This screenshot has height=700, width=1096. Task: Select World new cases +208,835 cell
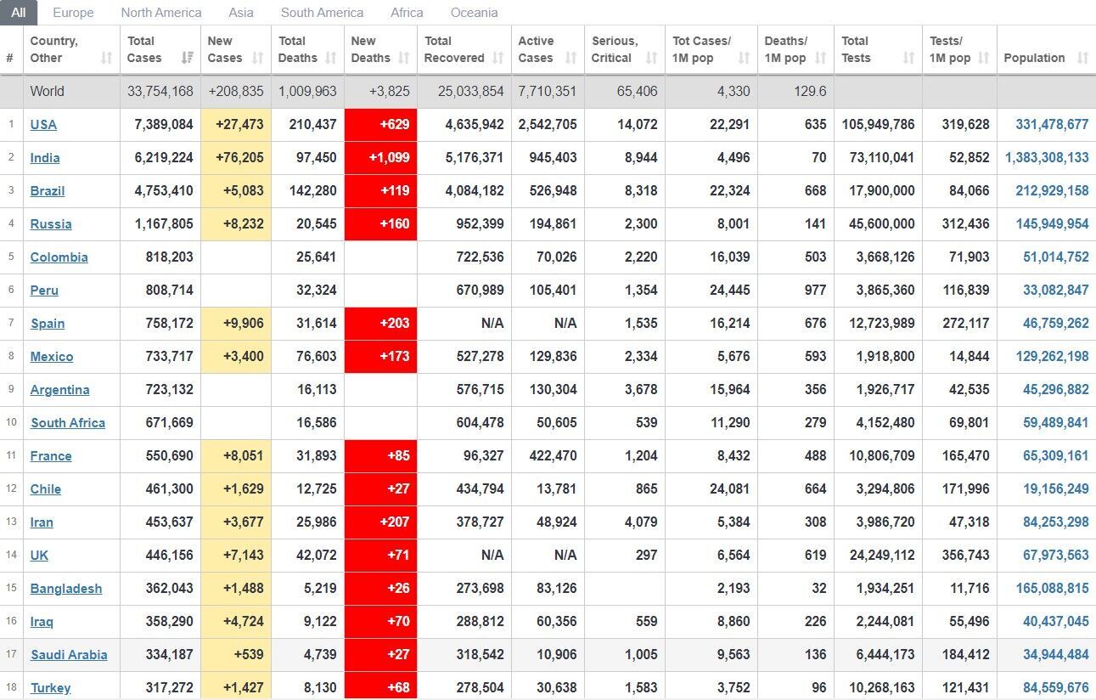[x=236, y=91]
